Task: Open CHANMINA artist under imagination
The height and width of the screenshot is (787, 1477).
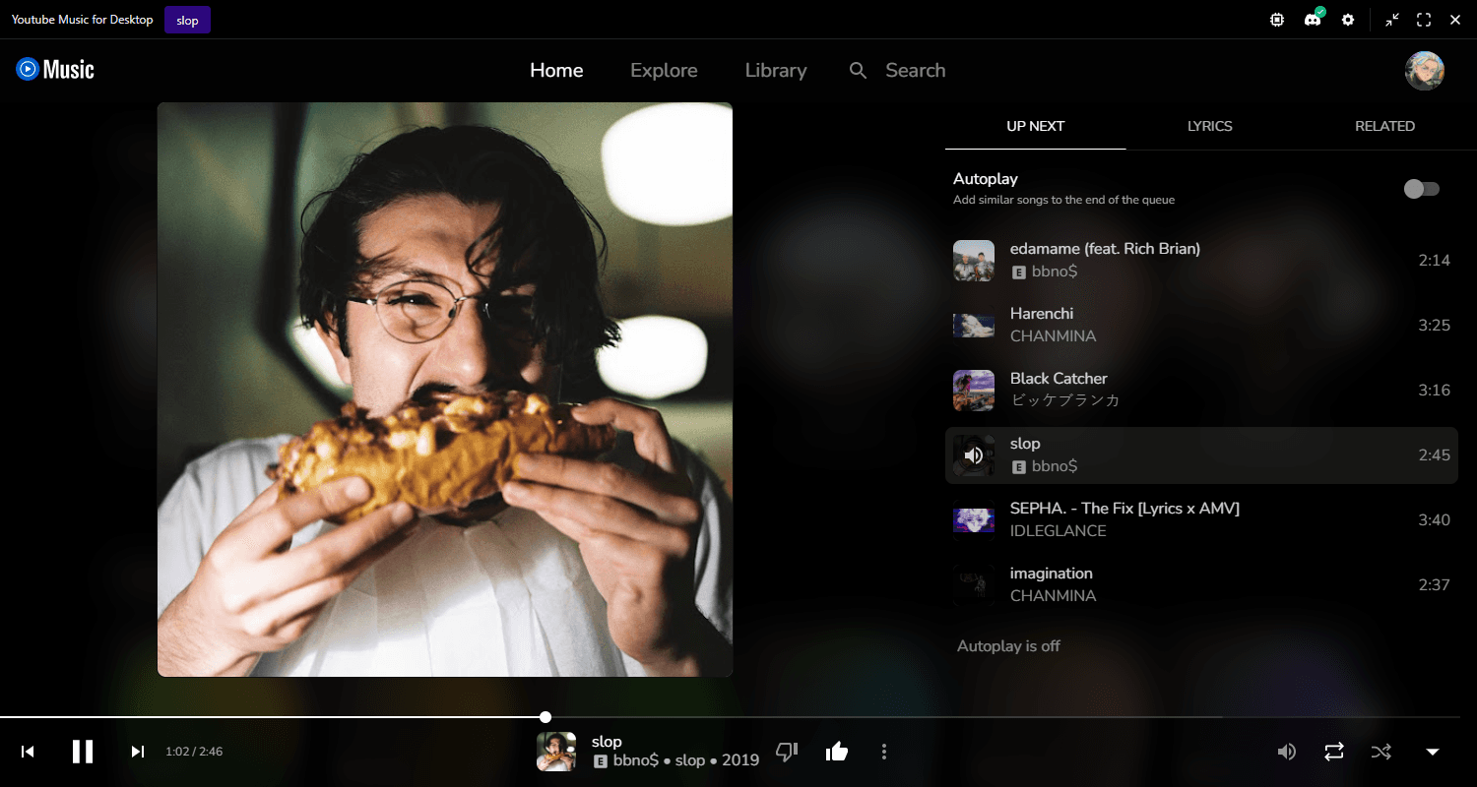Action: pyautogui.click(x=1053, y=596)
